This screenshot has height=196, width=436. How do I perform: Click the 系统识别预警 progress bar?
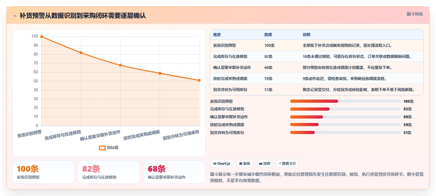[345, 101]
